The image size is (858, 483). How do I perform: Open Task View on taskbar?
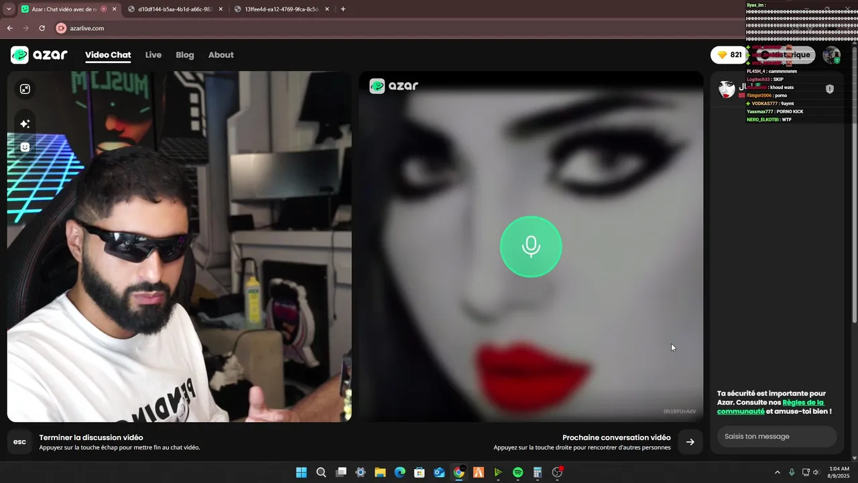point(341,472)
